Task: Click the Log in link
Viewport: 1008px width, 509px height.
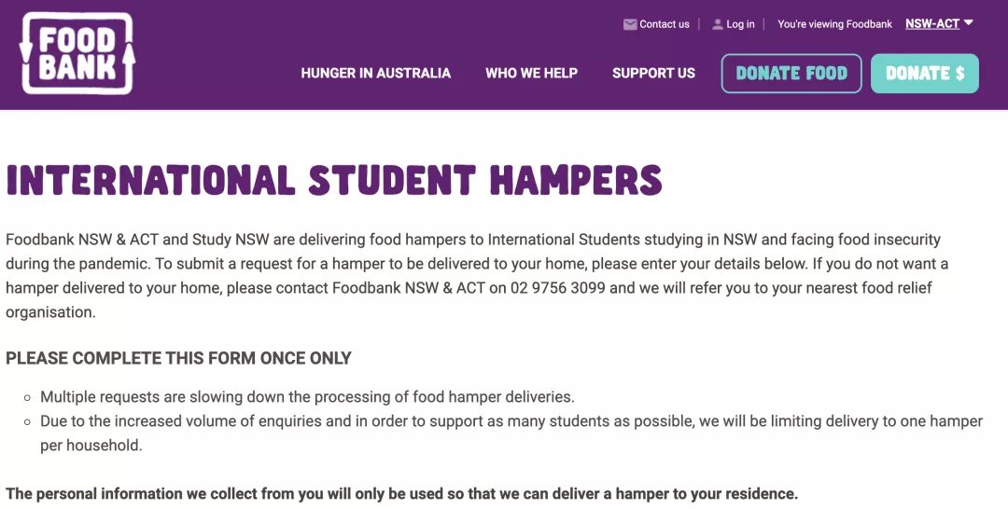Action: pyautogui.click(x=740, y=24)
